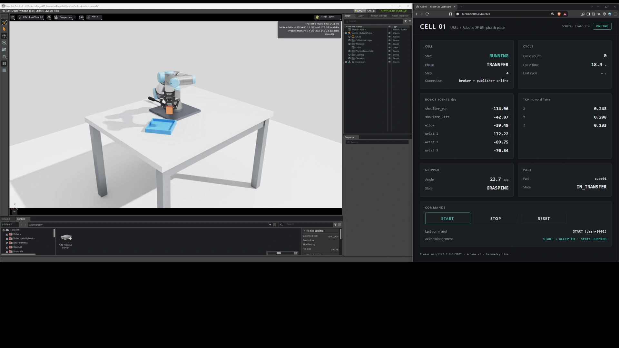Screen dimensions: 619x348
Task: Open viewport settings sliders icon
Action: 13,17
